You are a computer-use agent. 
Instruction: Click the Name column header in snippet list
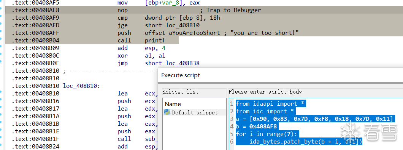173,104
